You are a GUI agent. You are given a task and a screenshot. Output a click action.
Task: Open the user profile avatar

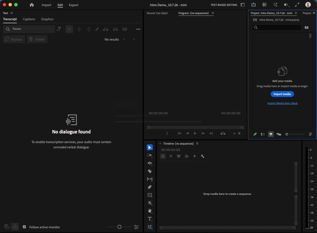[308, 5]
